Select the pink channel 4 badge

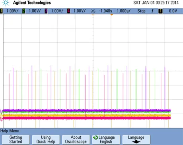68,11
